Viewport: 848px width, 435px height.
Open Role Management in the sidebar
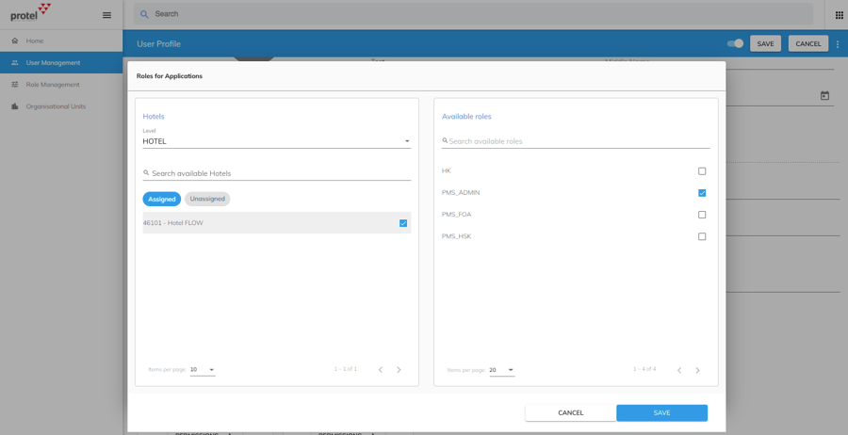[x=53, y=85]
